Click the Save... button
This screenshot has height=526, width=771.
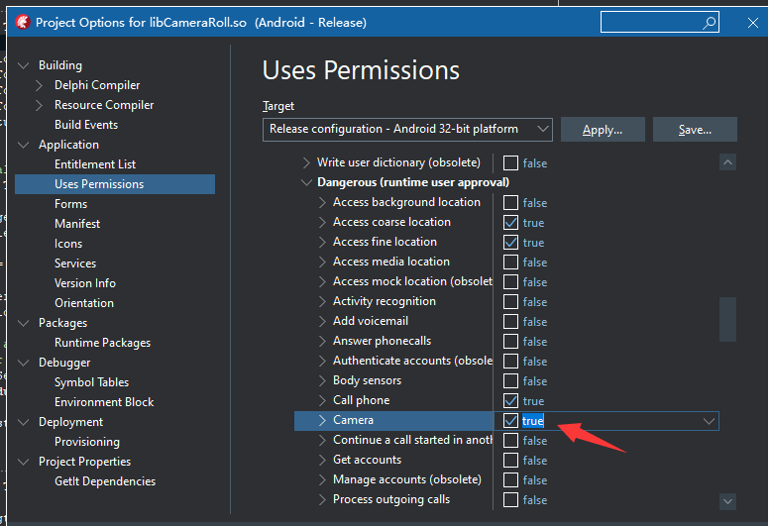coord(695,130)
